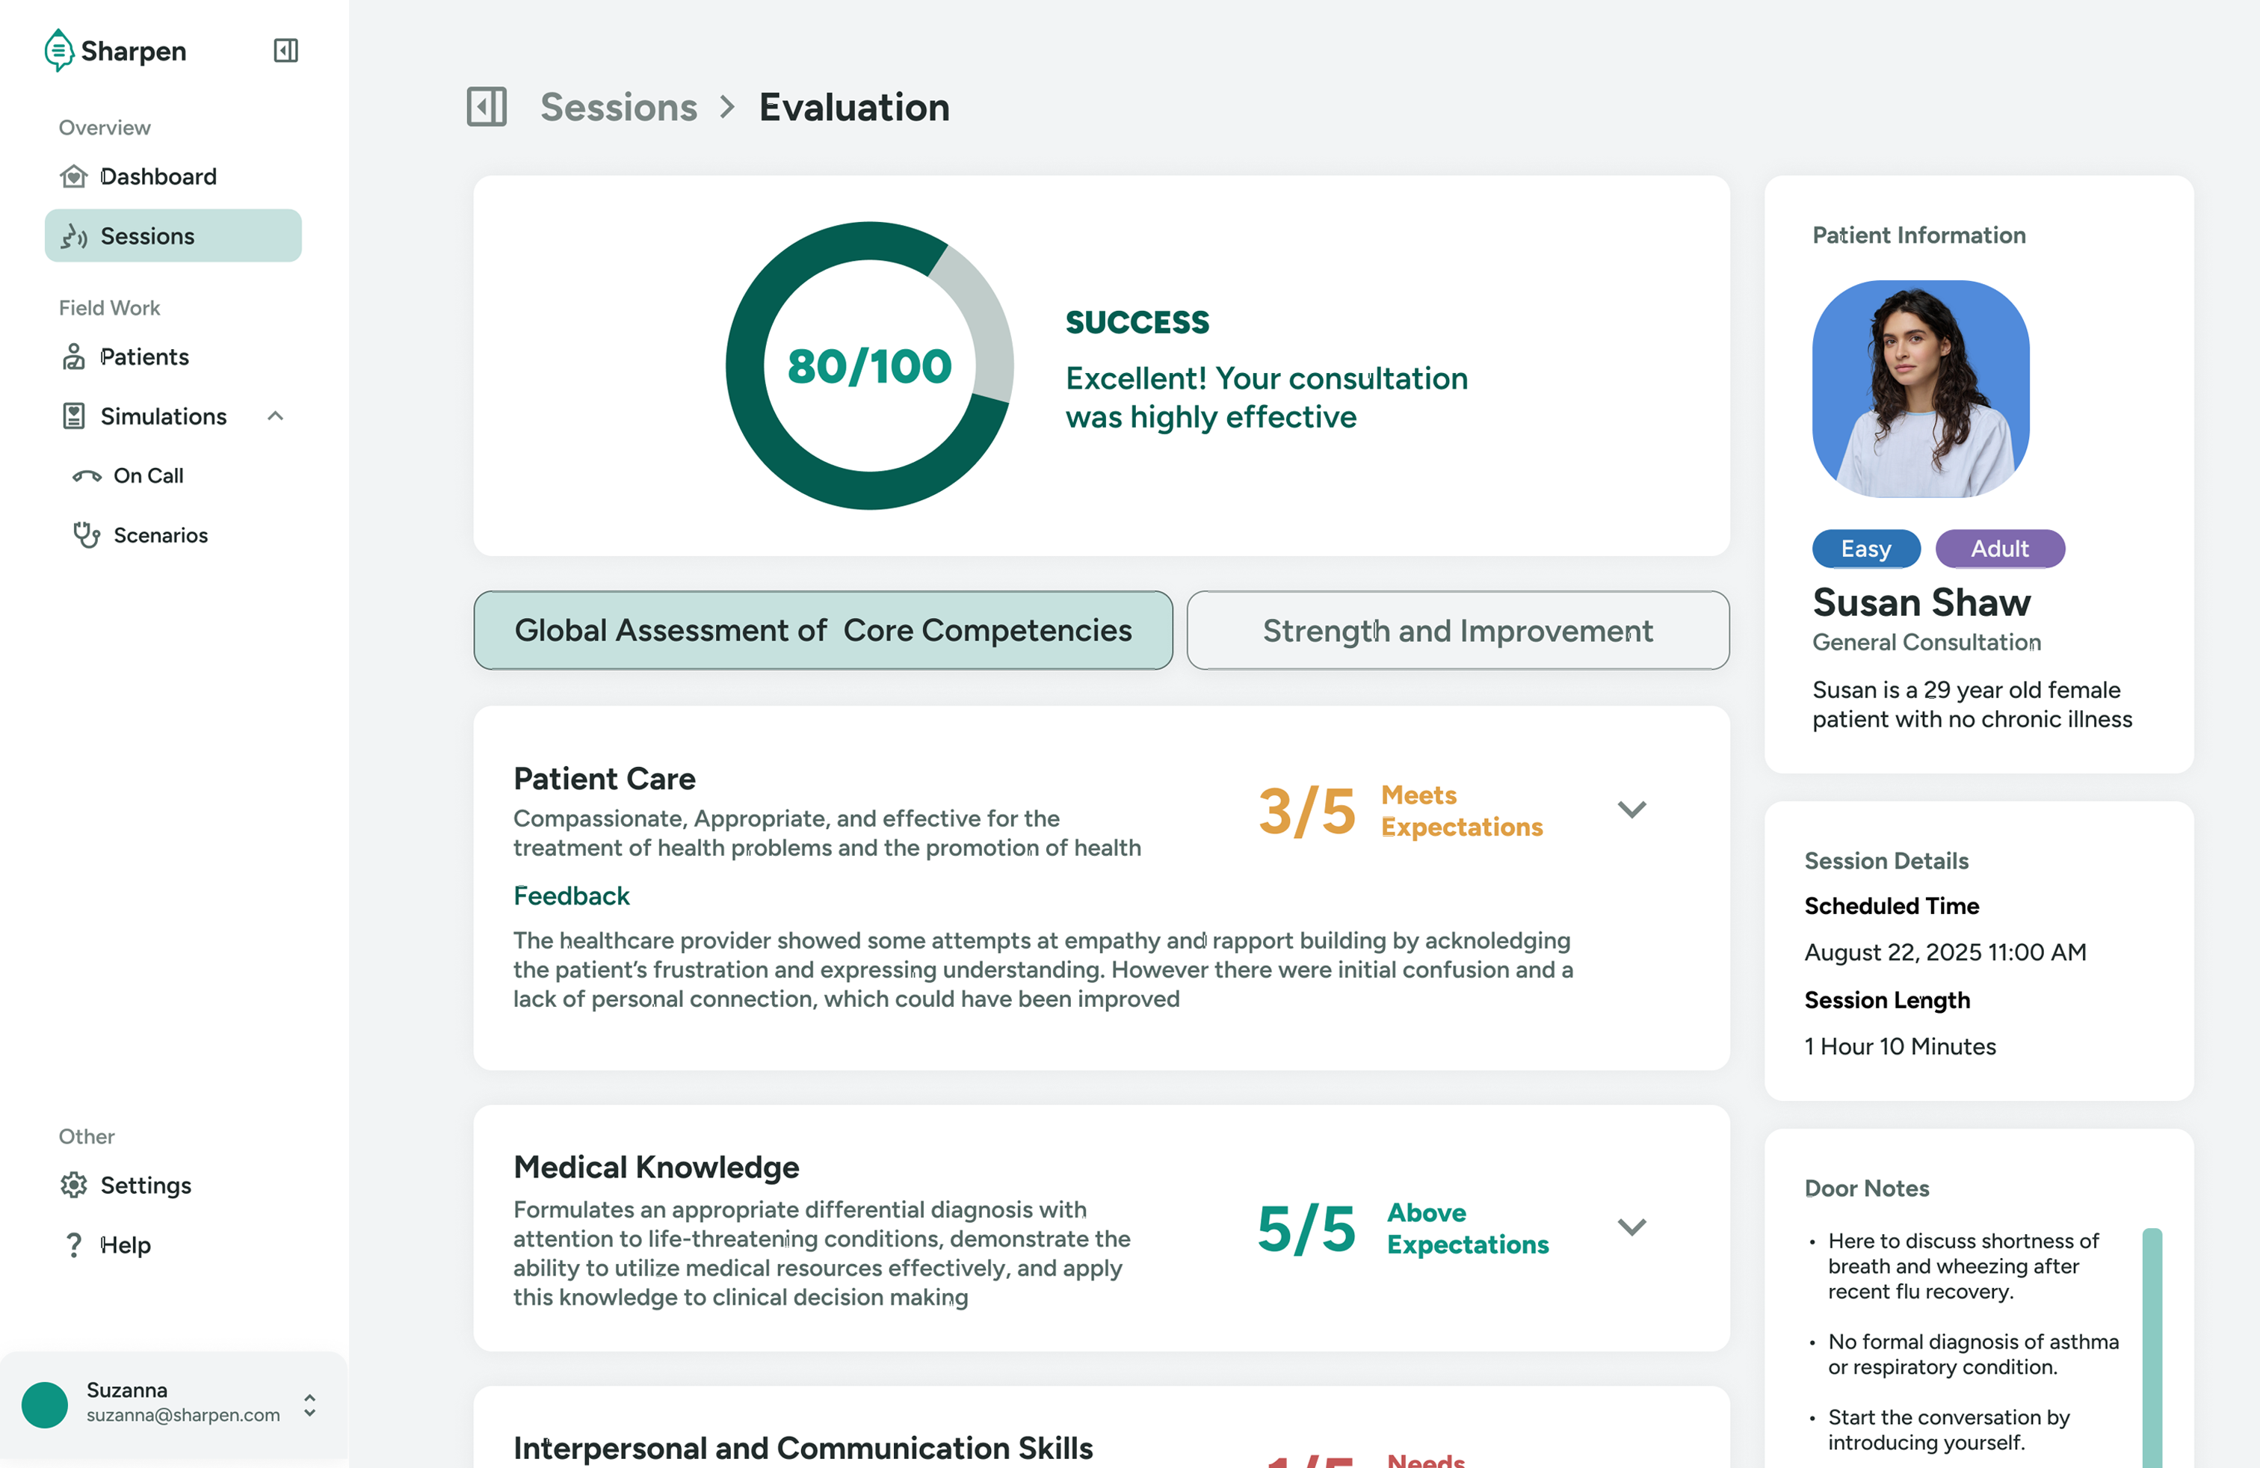Viewport: 2260px width, 1468px height.
Task: Go back via Sessions breadcrumb link
Action: coord(618,108)
